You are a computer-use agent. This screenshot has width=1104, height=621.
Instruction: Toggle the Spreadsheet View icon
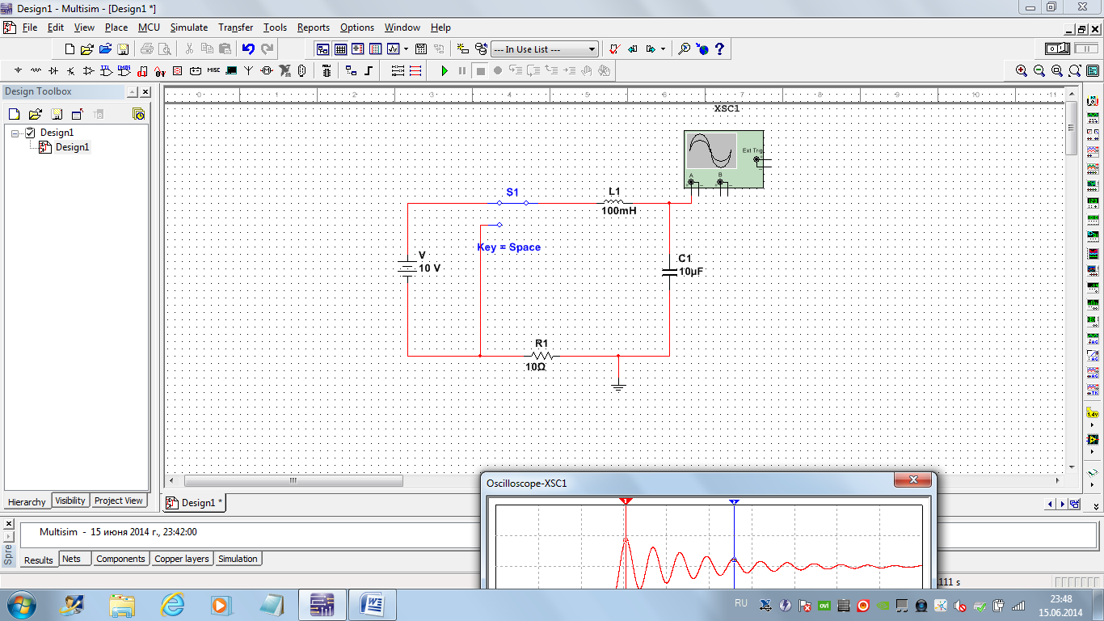tap(340, 49)
